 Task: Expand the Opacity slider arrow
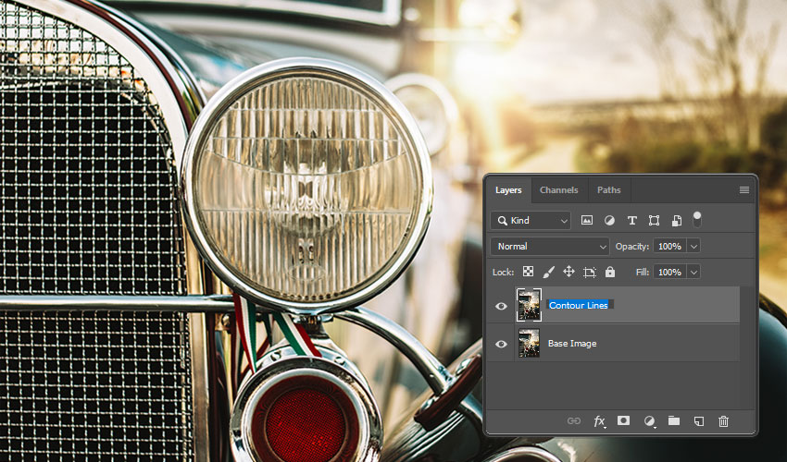(693, 246)
